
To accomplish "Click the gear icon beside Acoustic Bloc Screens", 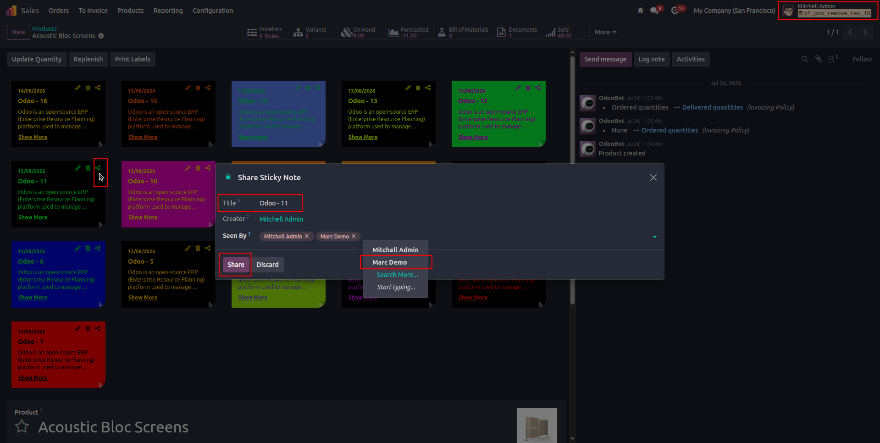I will coord(101,36).
